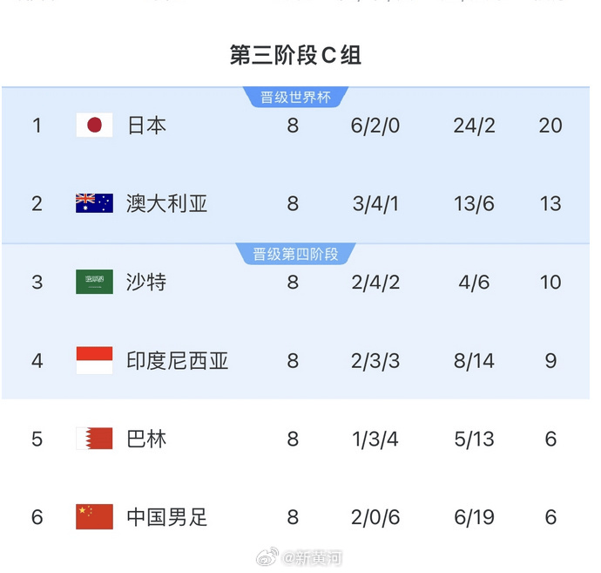This screenshot has height=573, width=601.
Task: Click the Australia flag icon
Action: [x=94, y=204]
